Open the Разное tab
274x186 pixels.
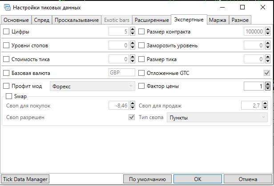240,20
